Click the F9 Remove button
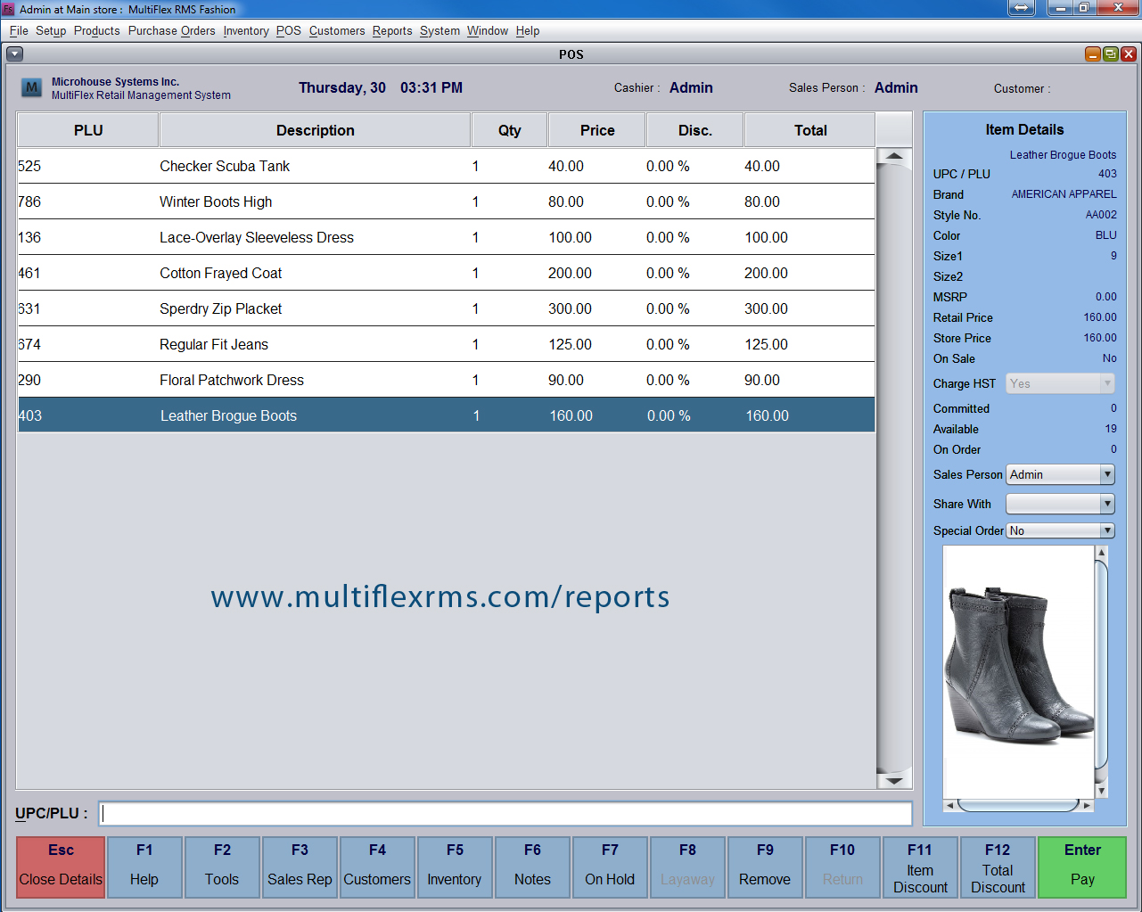The height and width of the screenshot is (912, 1142). (765, 867)
